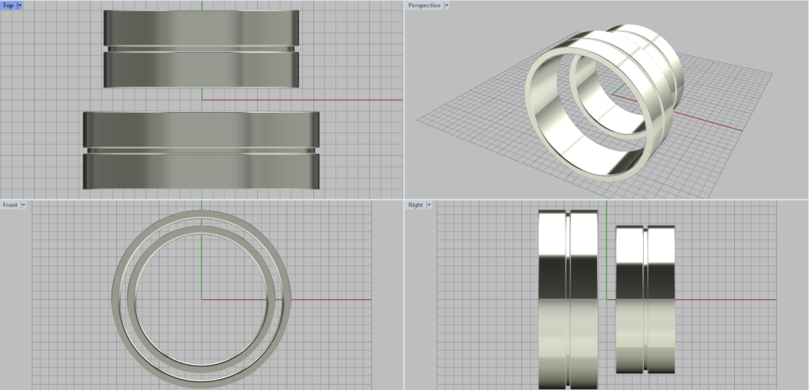Open the Top viewport dropdown arrow
The height and width of the screenshot is (390, 810).
point(19,5)
